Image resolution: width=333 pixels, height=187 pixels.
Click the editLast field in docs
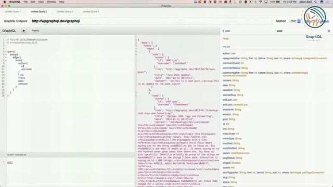pos(227,100)
